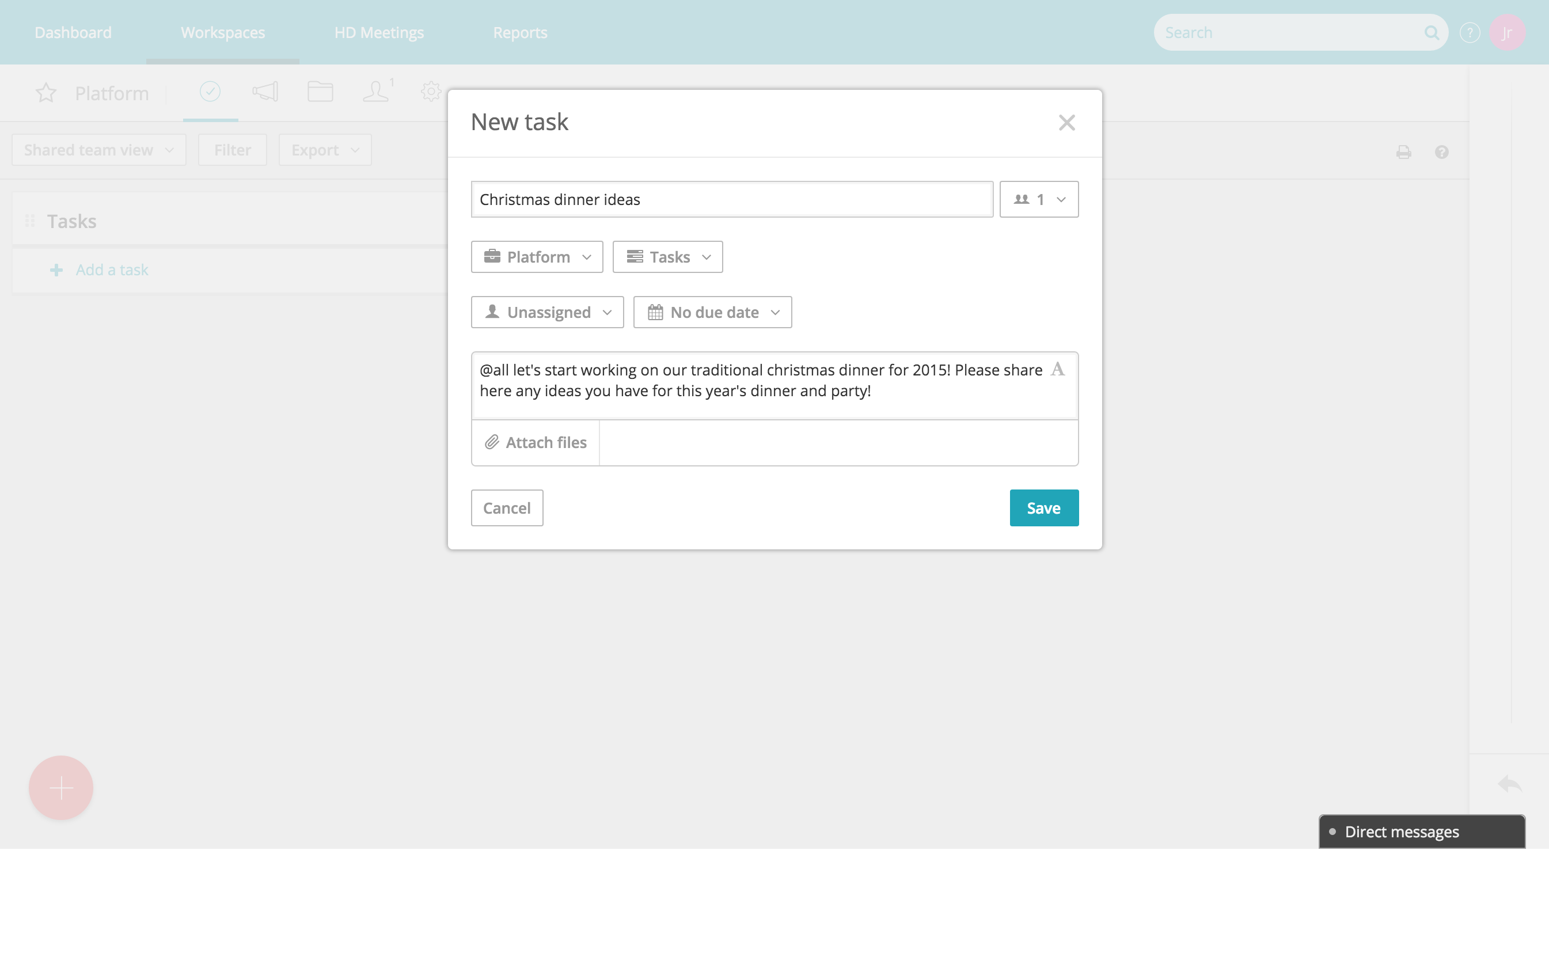Switch to the Reports tab
1549x964 pixels.
coord(519,32)
